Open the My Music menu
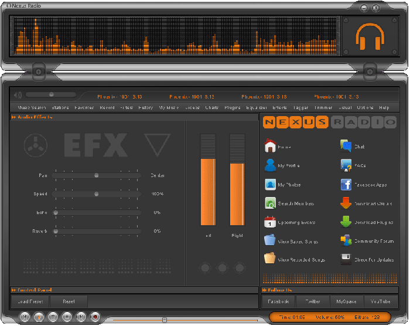 click(x=169, y=108)
